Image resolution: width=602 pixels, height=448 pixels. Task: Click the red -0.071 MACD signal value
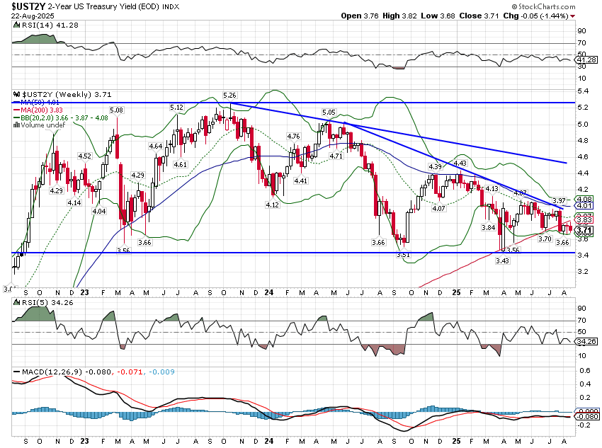[130, 372]
